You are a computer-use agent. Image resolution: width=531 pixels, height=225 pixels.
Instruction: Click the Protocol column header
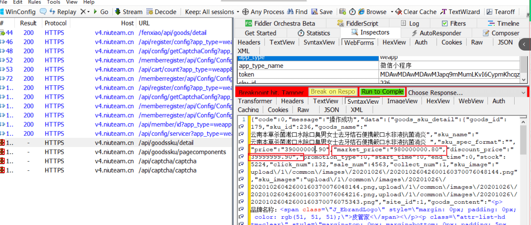(x=55, y=23)
